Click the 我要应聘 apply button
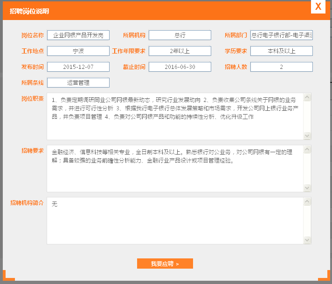The image size is (332, 284). coord(165,264)
